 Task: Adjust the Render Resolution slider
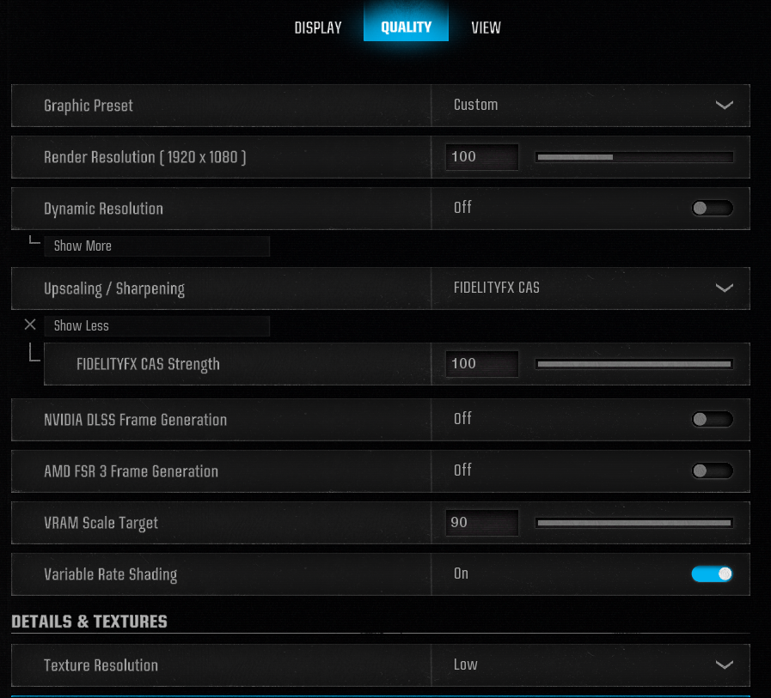click(x=634, y=157)
